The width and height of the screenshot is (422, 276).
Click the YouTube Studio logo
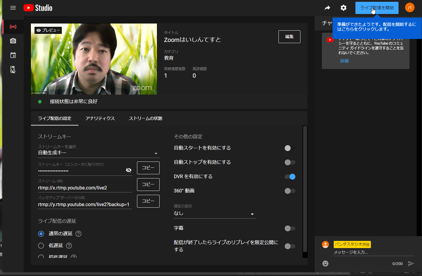pyautogui.click(x=38, y=8)
